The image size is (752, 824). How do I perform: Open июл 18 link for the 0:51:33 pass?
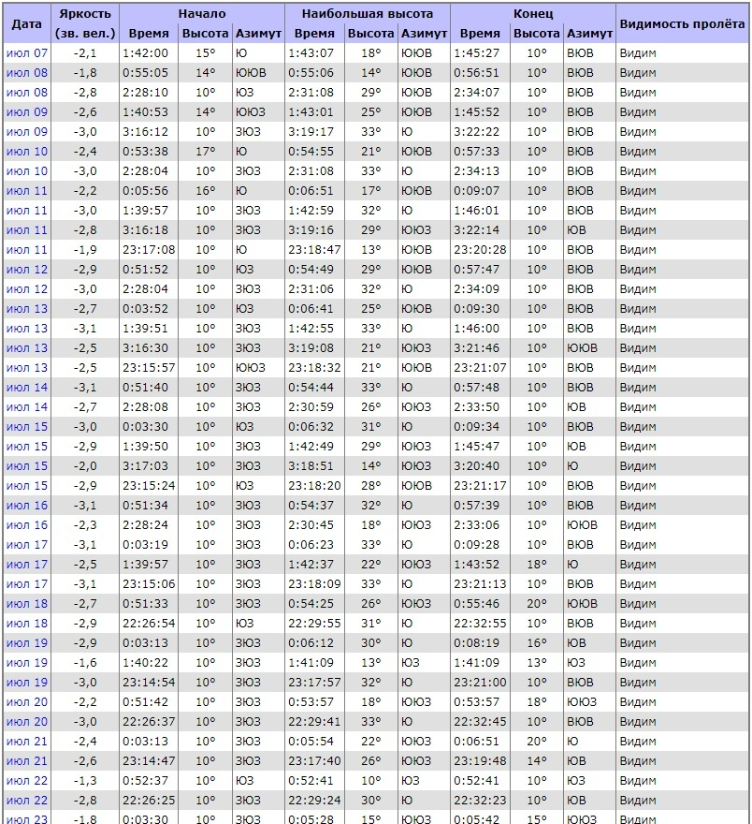click(x=27, y=604)
